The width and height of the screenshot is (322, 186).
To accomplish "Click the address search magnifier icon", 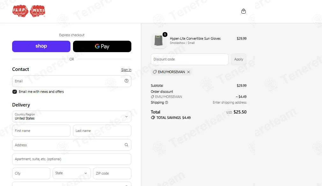I will click(x=127, y=145).
